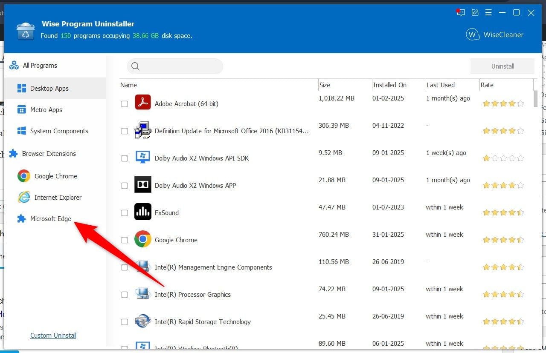This screenshot has height=353, width=546.
Task: Click the Uninstall button
Action: coord(502,66)
